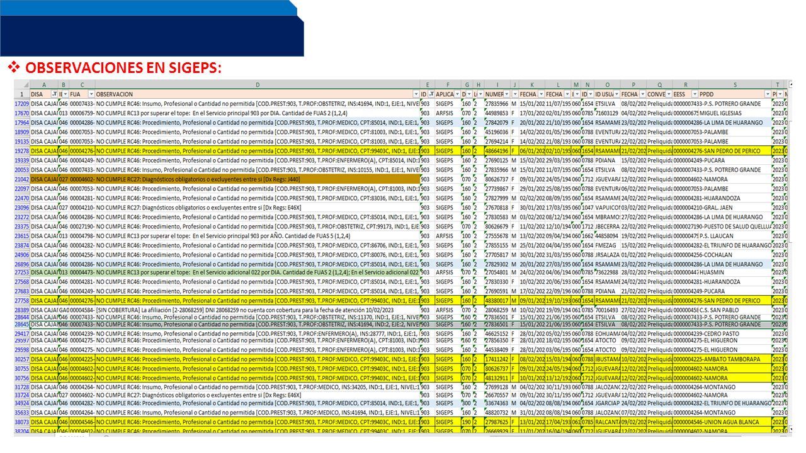Click cell 'HUASMIN'
Screen dimensions: 806x453
click(x=735, y=272)
